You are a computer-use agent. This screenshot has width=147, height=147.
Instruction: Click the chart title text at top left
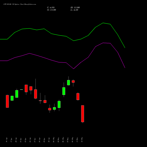(x=20, y=4)
